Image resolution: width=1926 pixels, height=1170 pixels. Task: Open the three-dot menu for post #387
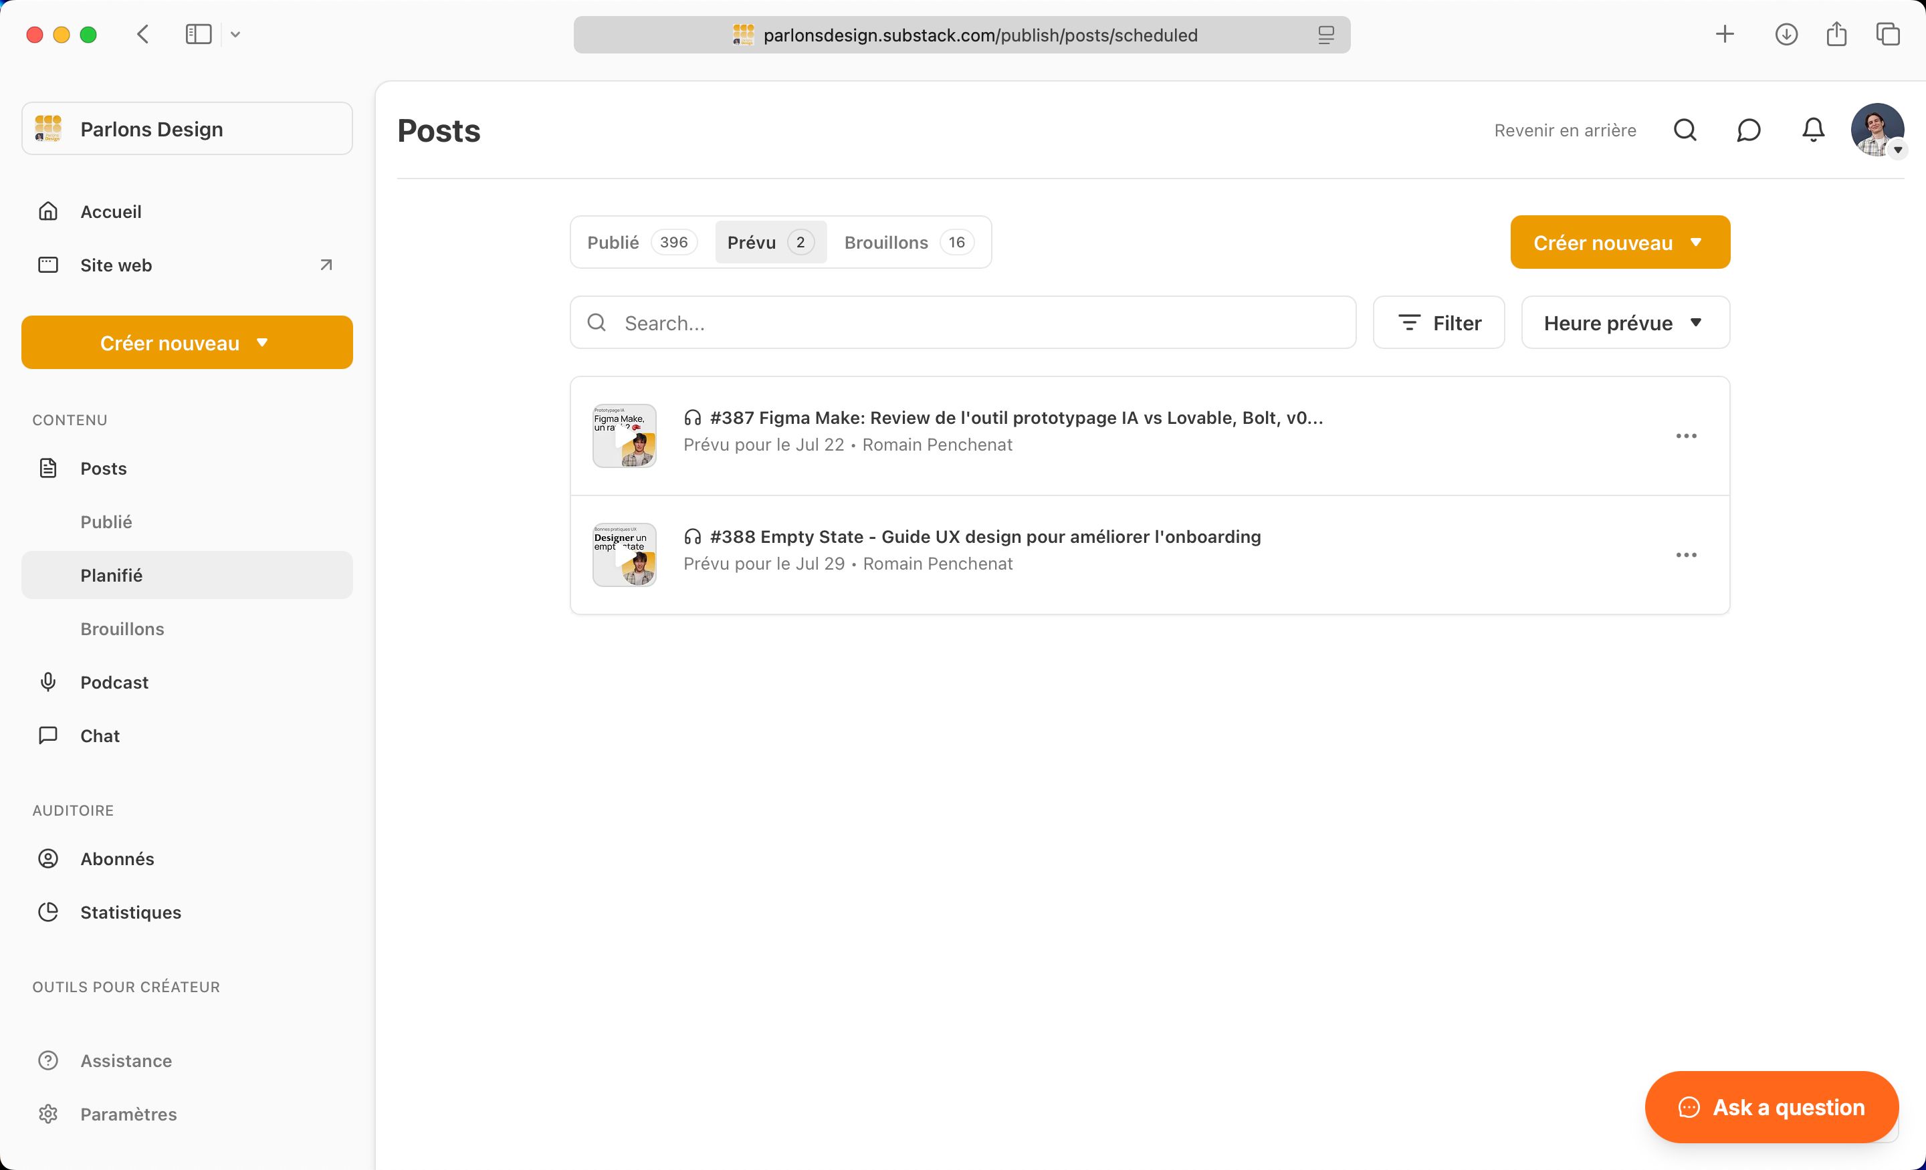[1686, 436]
